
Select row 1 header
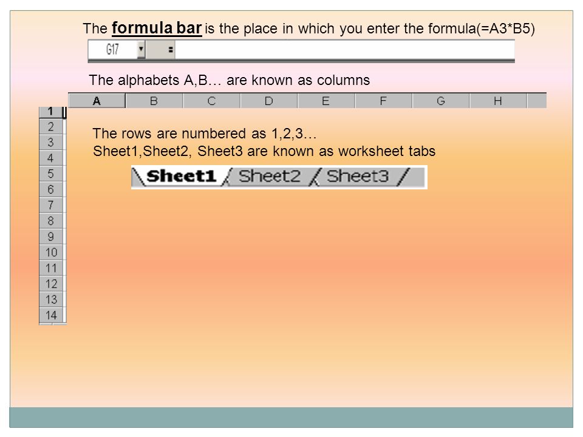coord(51,112)
